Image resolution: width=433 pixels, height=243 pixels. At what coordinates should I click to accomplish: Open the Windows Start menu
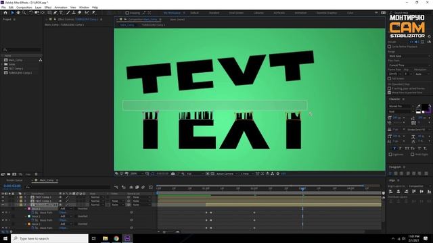tap(5, 238)
